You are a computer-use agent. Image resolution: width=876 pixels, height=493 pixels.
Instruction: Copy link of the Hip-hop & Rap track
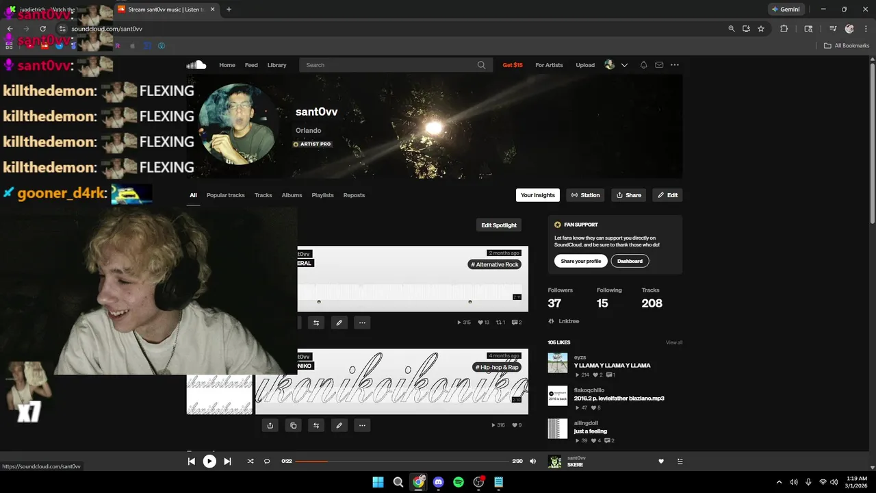pos(293,425)
